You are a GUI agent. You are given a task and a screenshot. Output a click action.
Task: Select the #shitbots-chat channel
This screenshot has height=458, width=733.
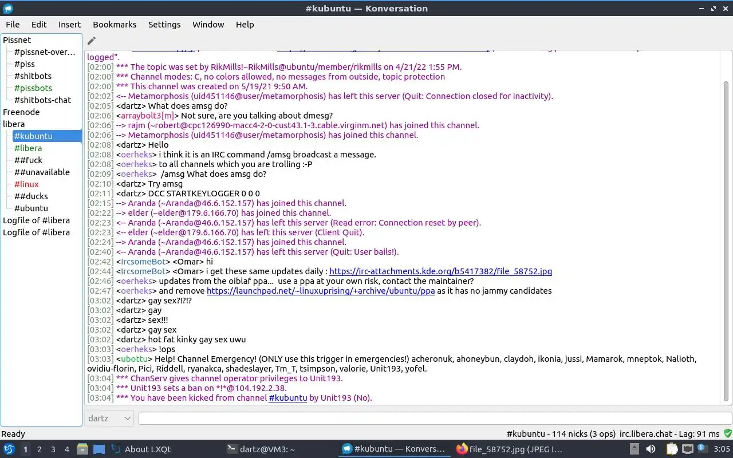[42, 100]
